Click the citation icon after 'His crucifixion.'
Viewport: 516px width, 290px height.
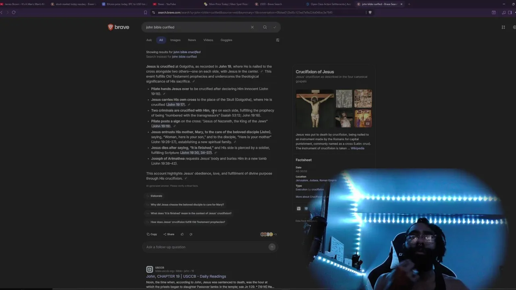(x=185, y=178)
